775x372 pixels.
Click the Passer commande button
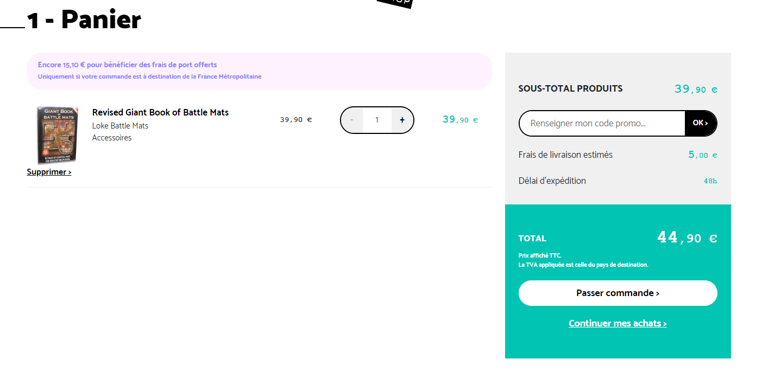tap(618, 293)
